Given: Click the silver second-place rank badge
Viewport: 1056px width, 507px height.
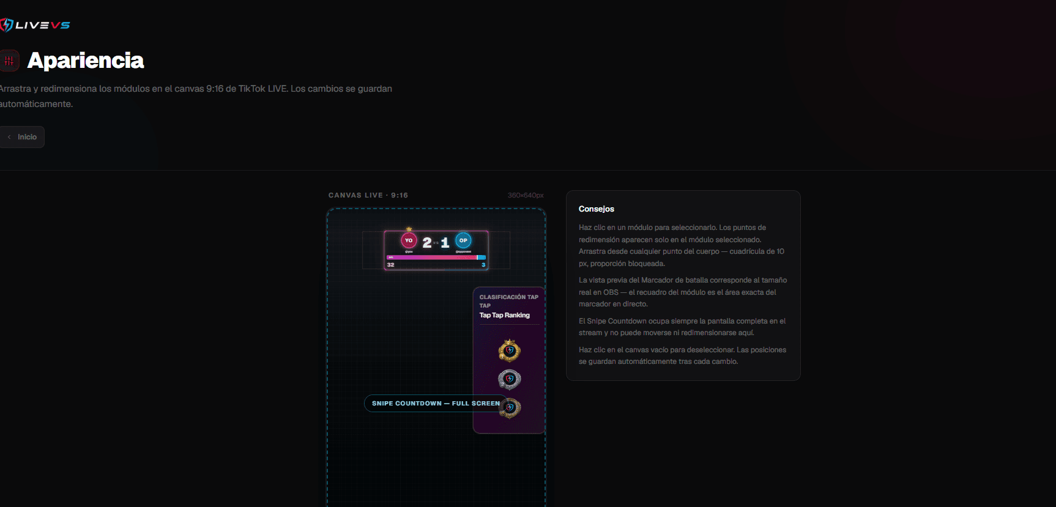Looking at the screenshot, I should (x=509, y=379).
